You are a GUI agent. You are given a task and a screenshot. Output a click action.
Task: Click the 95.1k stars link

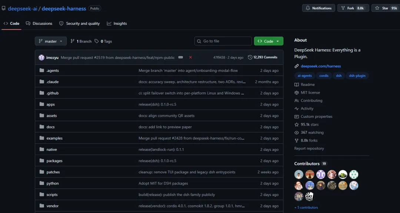310,124
